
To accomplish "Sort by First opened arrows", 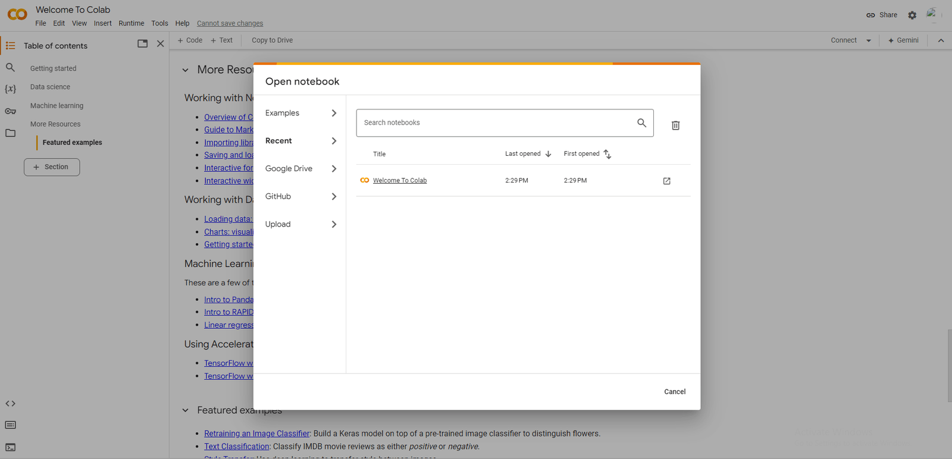I will (607, 154).
